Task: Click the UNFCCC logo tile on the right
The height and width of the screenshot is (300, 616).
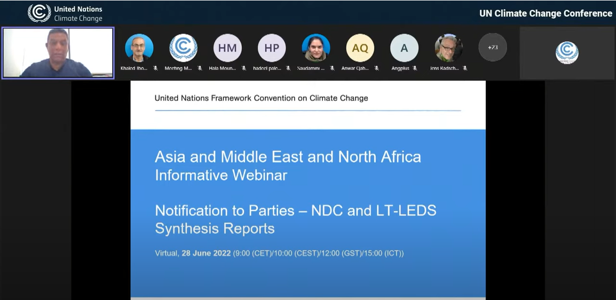Action: coord(567,53)
